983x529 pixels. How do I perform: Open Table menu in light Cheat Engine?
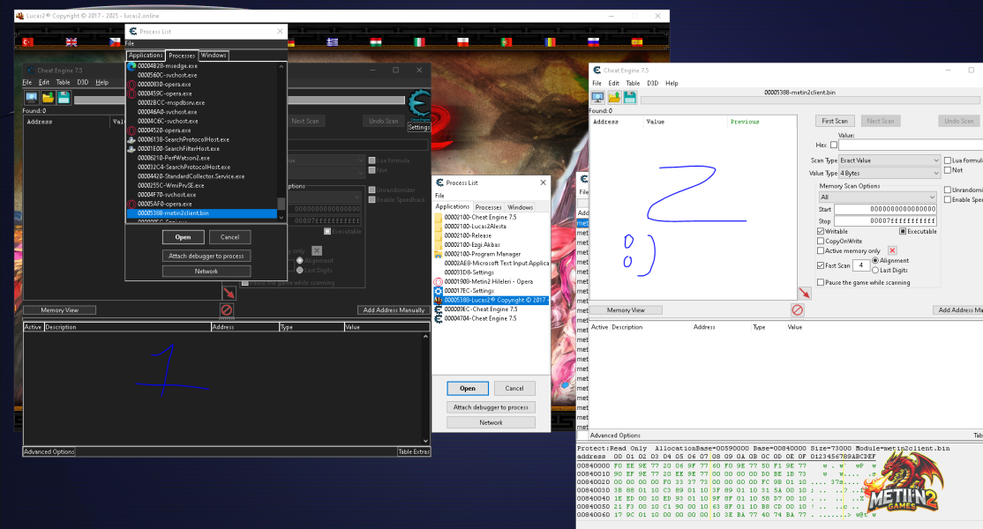click(634, 83)
